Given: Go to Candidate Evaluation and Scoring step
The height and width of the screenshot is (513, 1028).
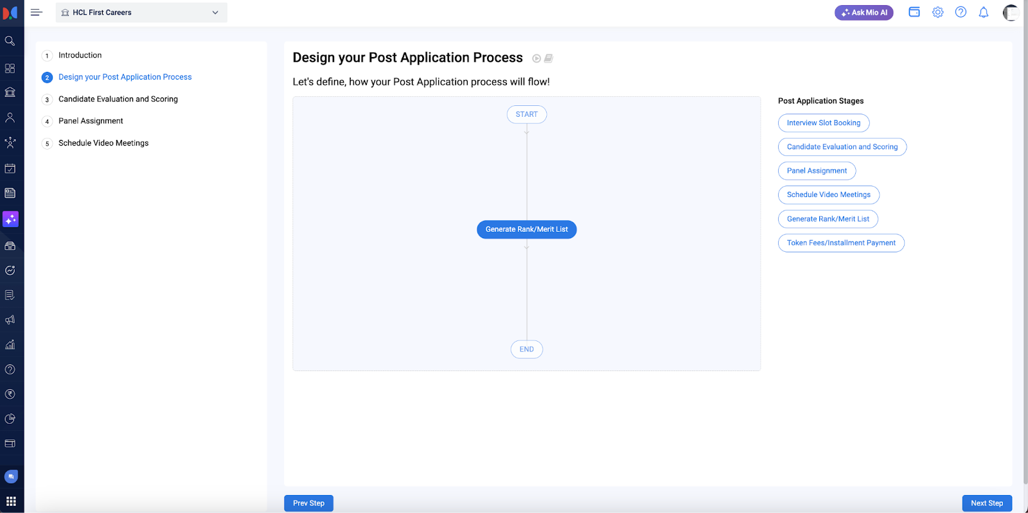Looking at the screenshot, I should click(x=118, y=100).
